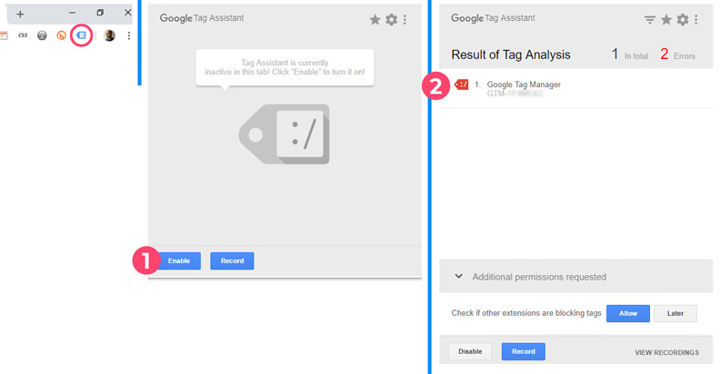Open the Chrome profile avatar
This screenshot has height=374, width=720.
pyautogui.click(x=109, y=35)
